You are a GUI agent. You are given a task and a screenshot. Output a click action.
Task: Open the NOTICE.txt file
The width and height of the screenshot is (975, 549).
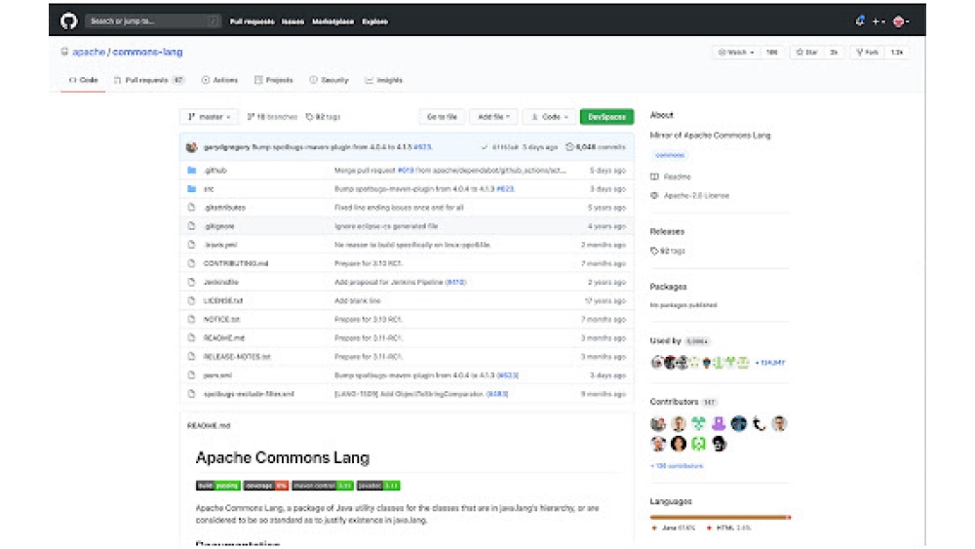tap(221, 320)
